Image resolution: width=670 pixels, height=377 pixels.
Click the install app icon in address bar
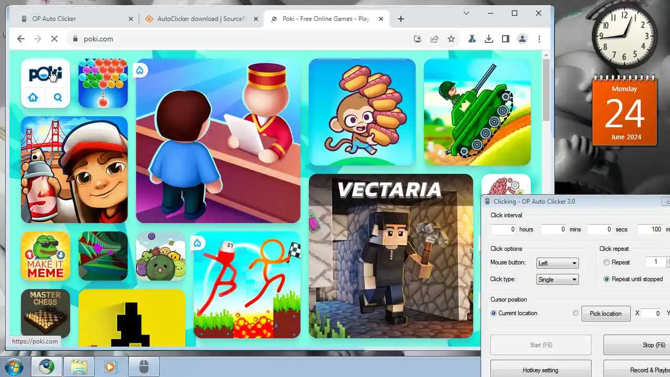click(x=417, y=39)
